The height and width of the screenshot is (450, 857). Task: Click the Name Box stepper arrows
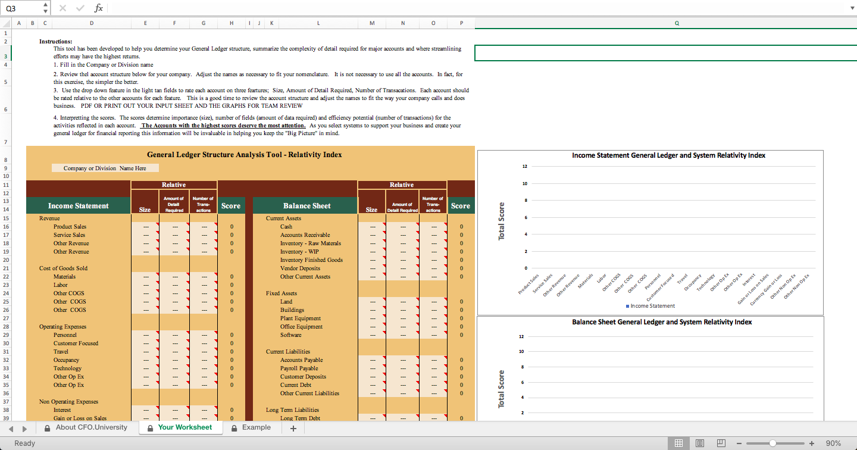(x=46, y=8)
